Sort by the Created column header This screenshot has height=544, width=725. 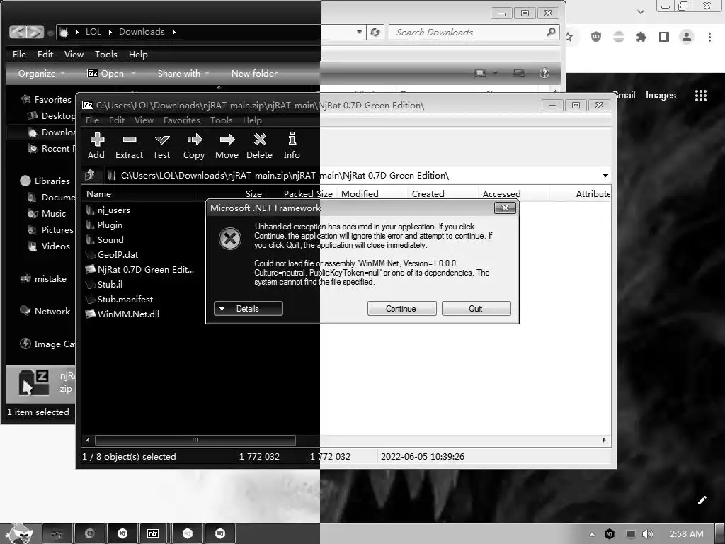click(428, 194)
